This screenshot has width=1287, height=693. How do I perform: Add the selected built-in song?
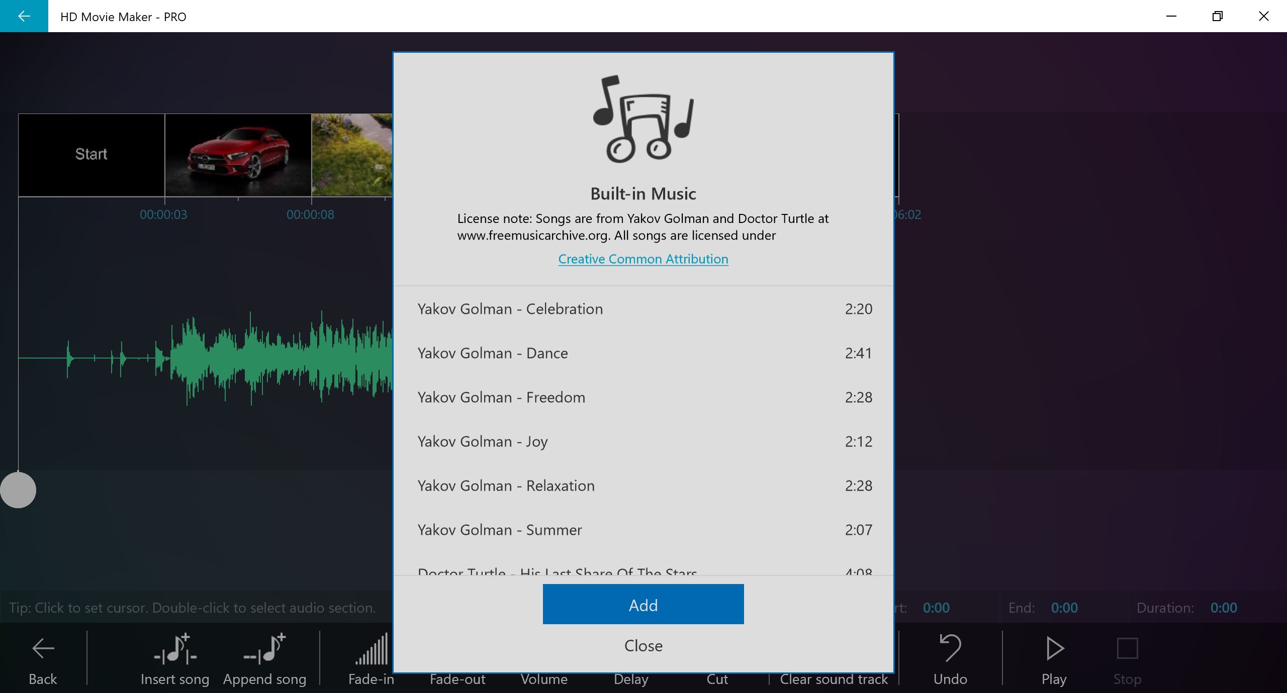(x=643, y=604)
